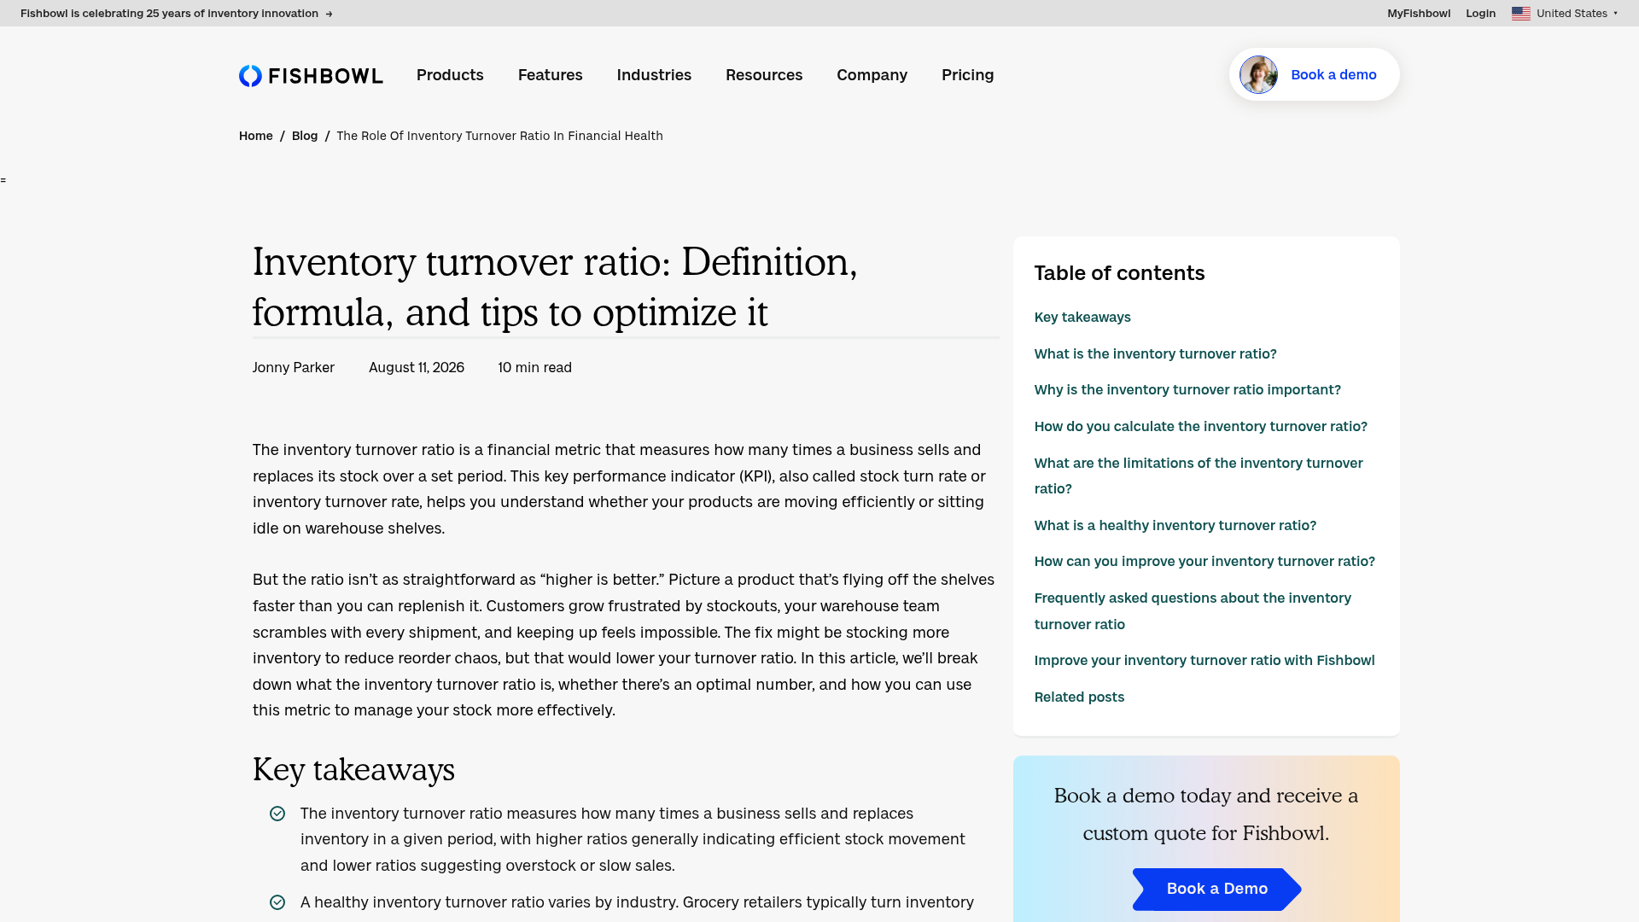Jump to What is a healthy ratio
The image size is (1639, 922).
1175,526
